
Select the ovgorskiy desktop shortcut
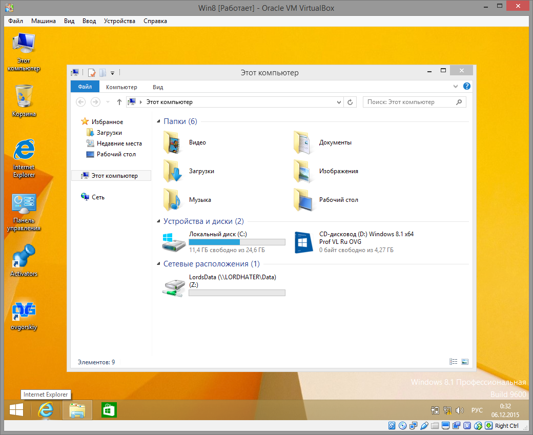pyautogui.click(x=24, y=316)
